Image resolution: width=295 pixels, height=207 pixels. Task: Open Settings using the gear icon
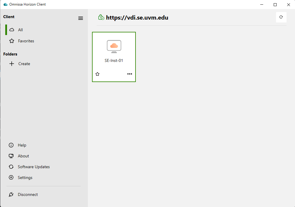point(11,178)
